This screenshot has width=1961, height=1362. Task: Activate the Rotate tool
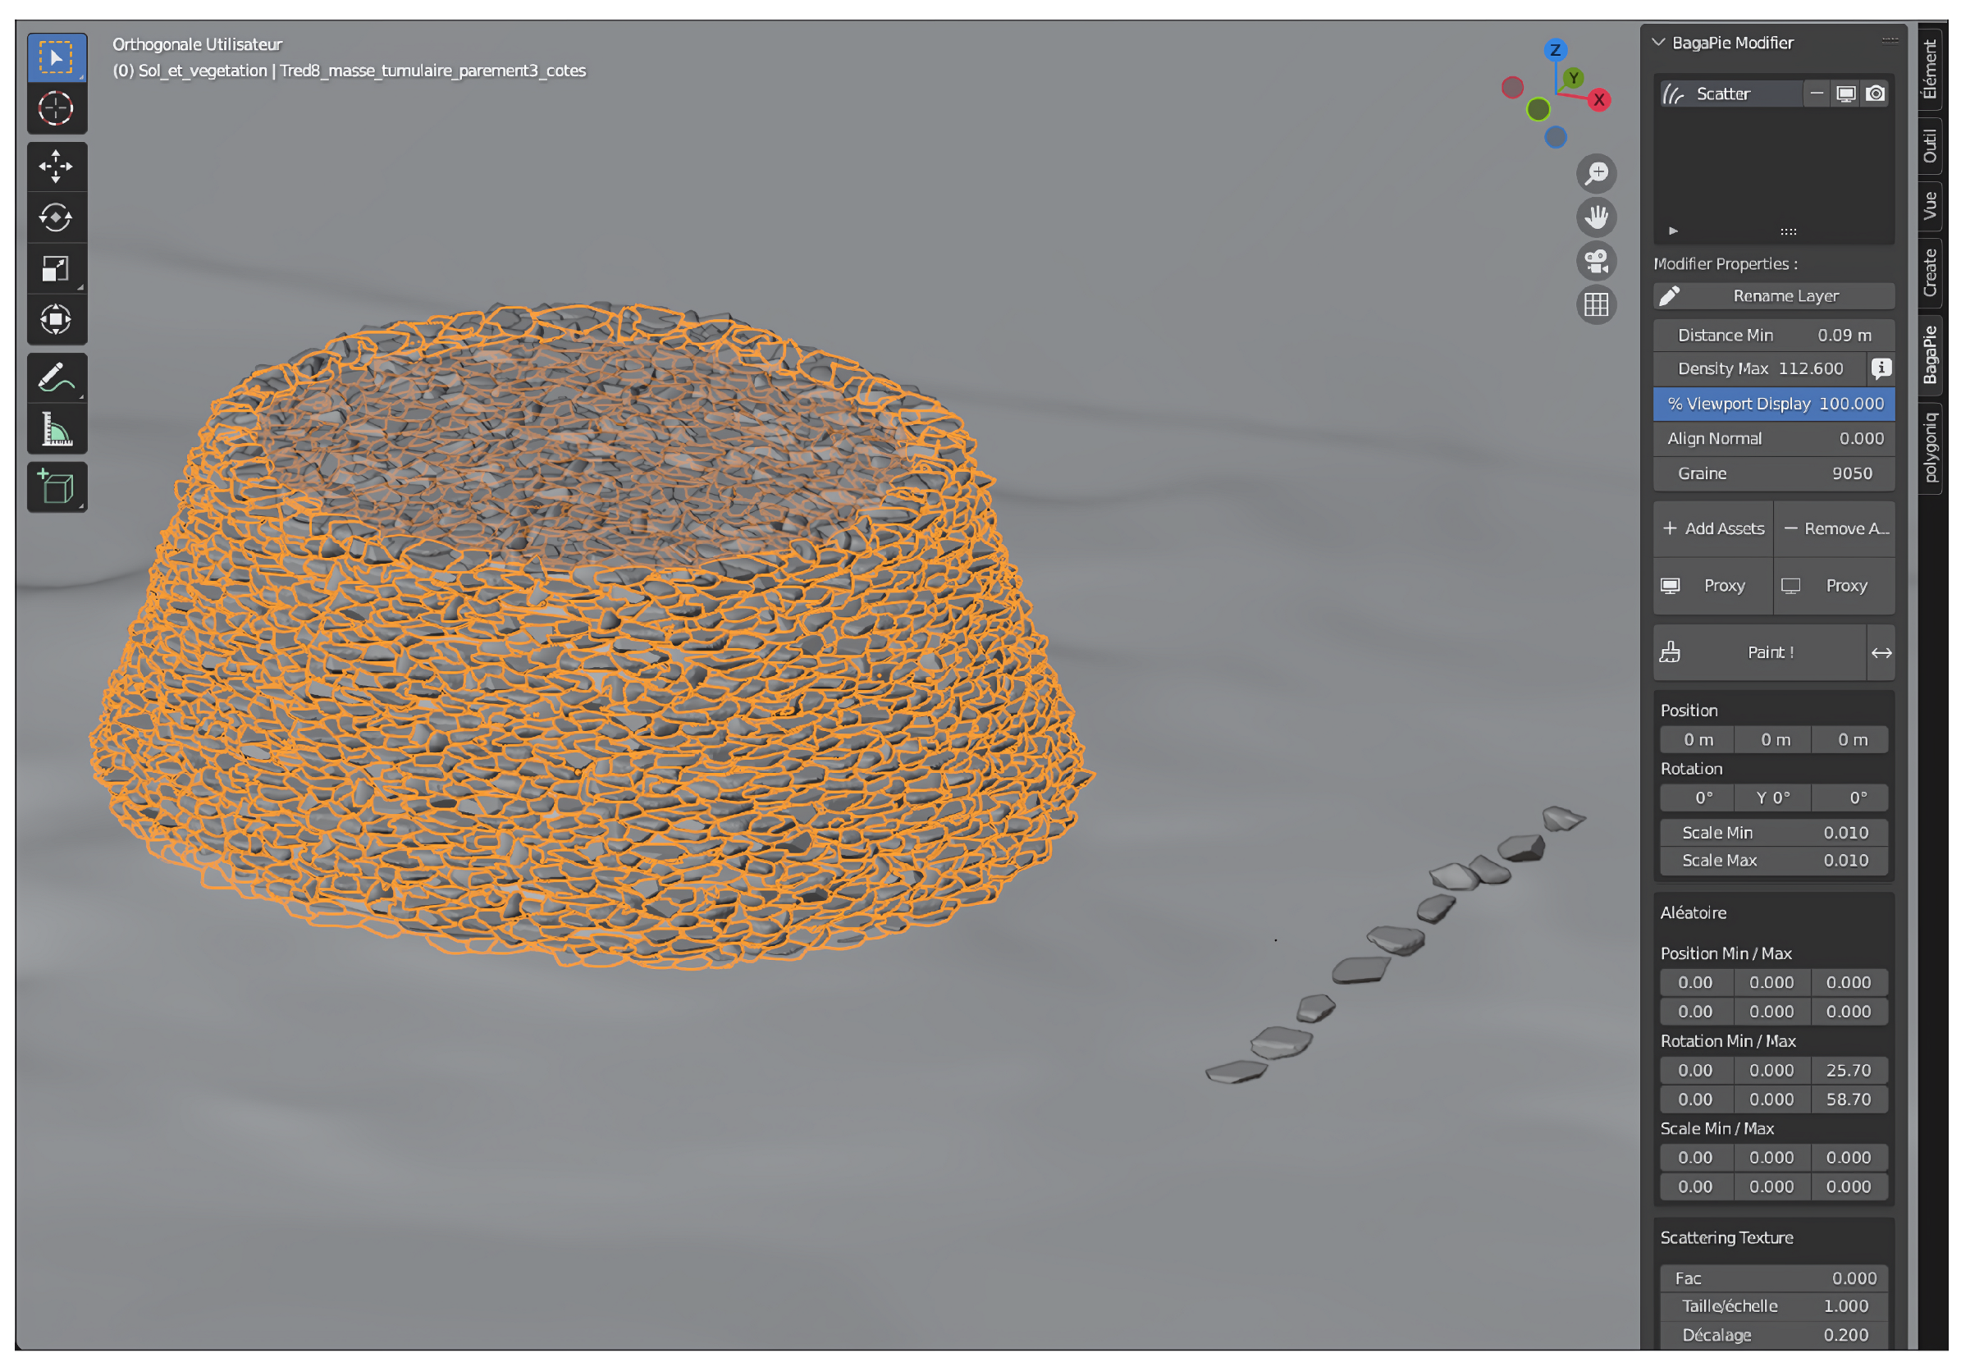coord(57,217)
